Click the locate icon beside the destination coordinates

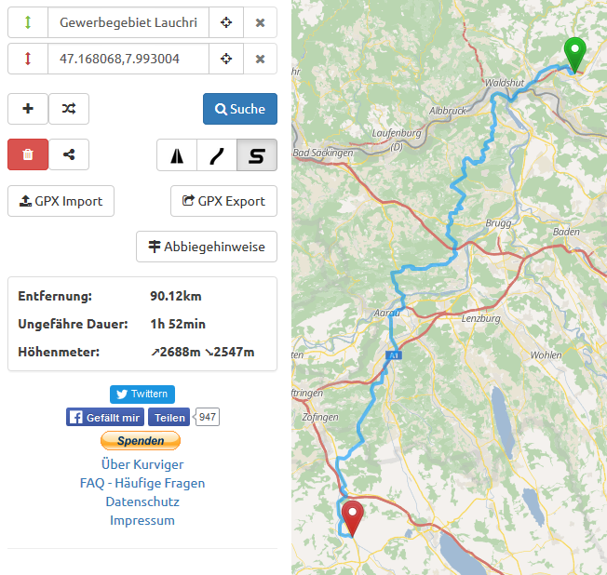tap(225, 59)
